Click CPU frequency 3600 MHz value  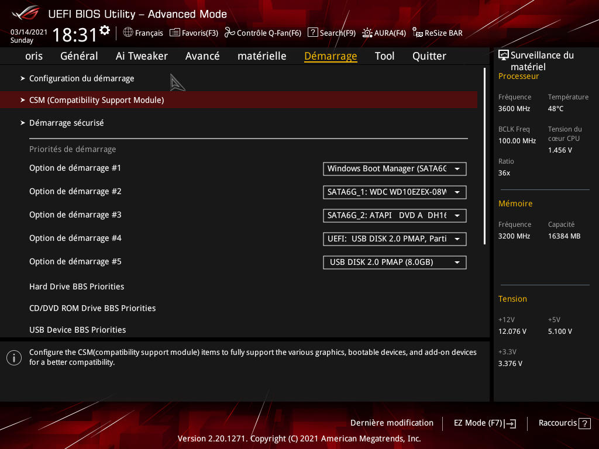point(514,109)
